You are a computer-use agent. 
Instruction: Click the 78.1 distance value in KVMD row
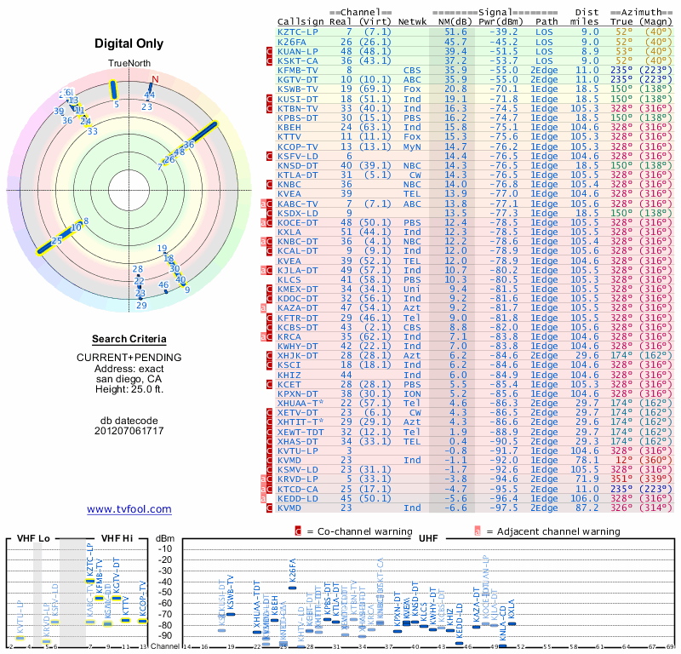click(x=587, y=460)
